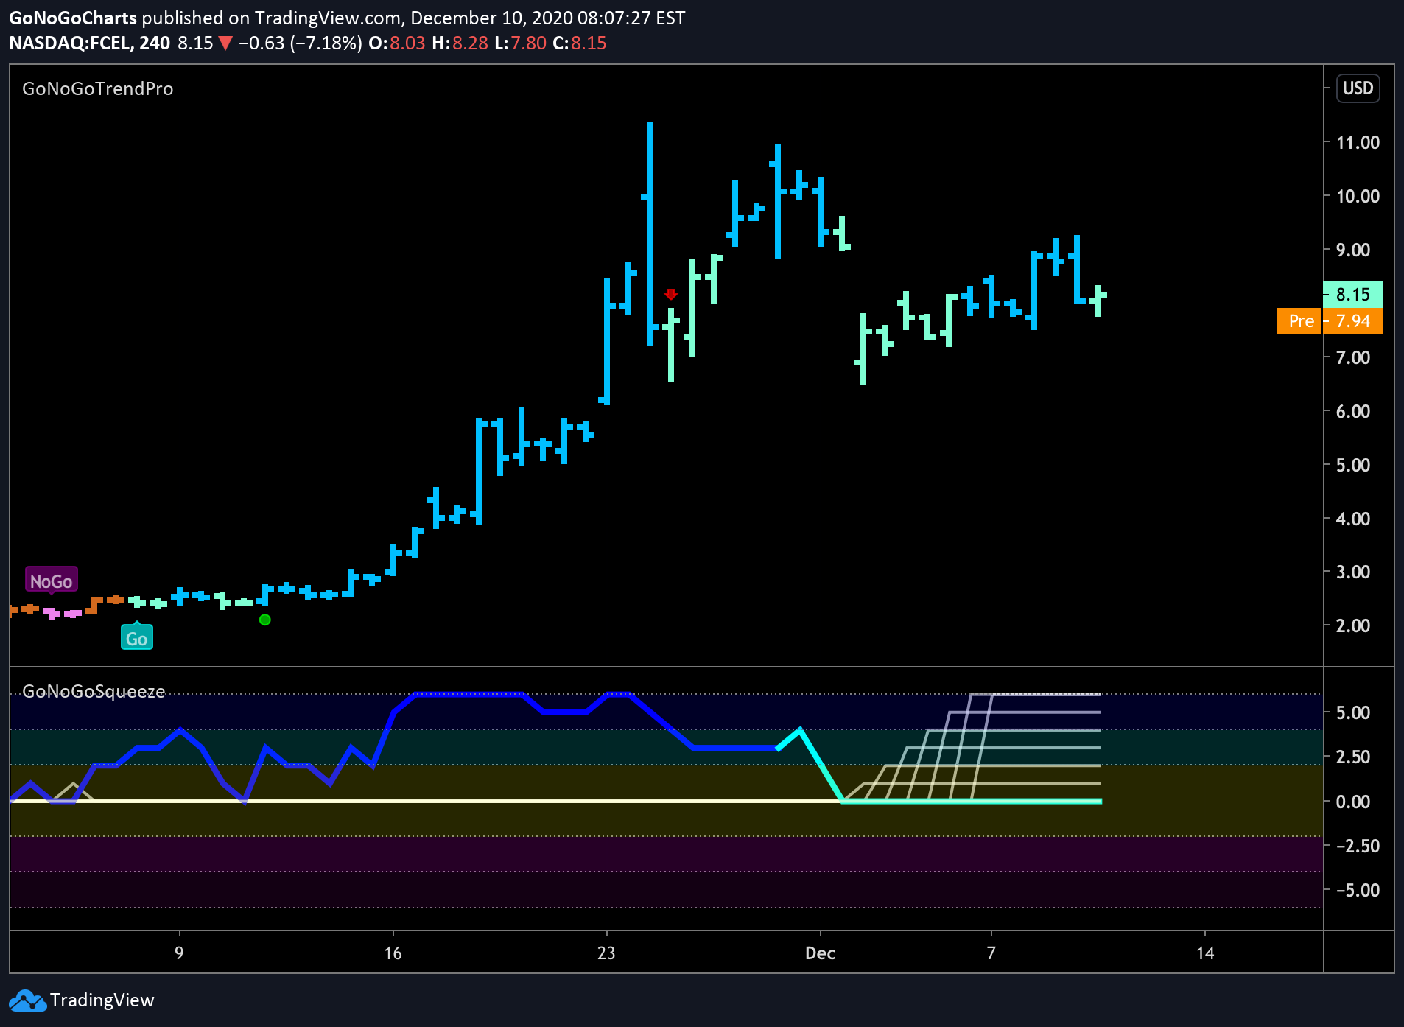Click the 11.00 price axis label
Image resolution: width=1404 pixels, height=1027 pixels.
point(1358,142)
